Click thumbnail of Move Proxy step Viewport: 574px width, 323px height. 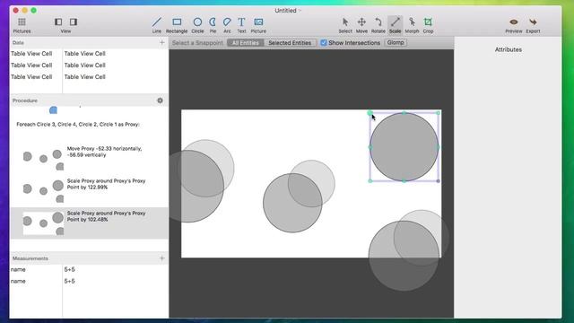43,160
